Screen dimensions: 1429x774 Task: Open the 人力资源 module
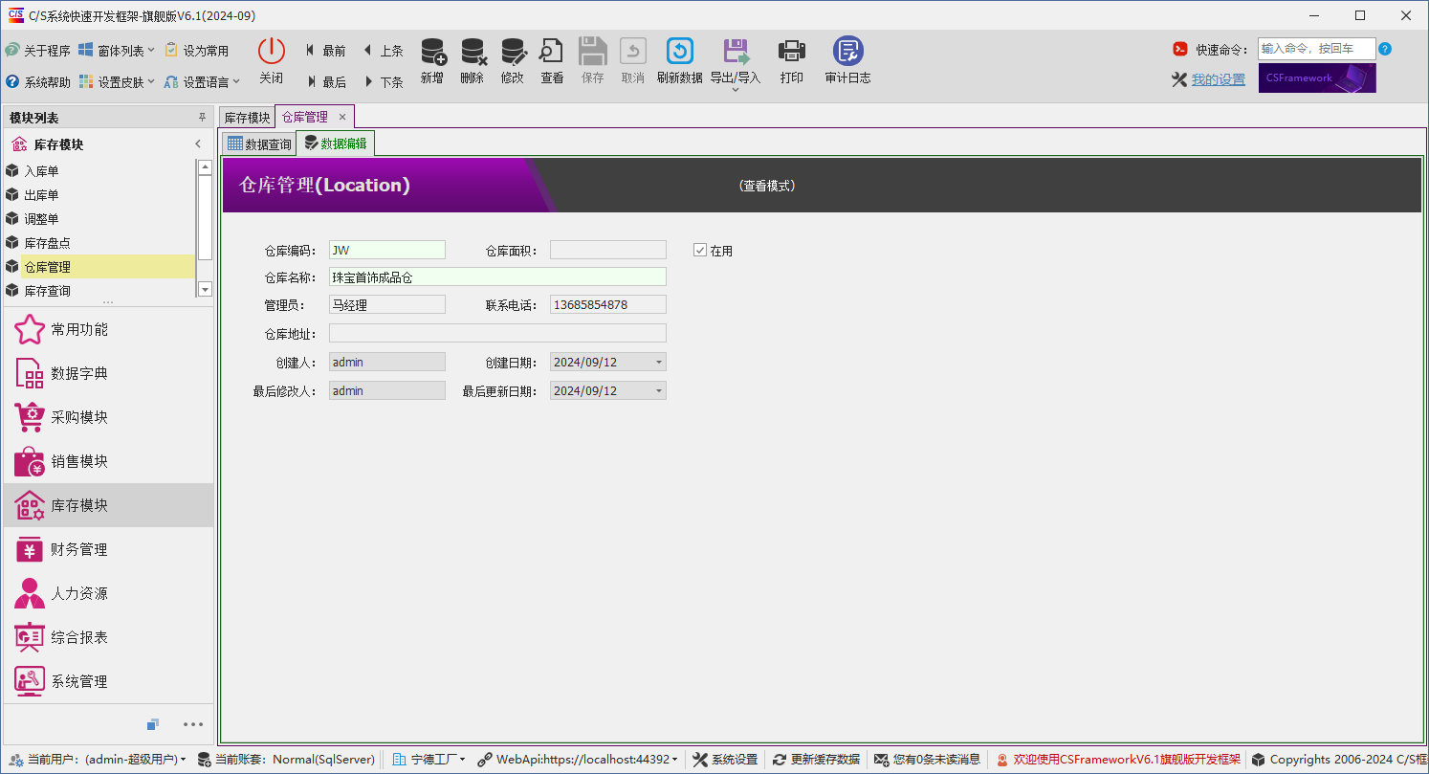tap(108, 593)
